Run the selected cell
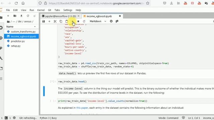 [x=73, y=21]
